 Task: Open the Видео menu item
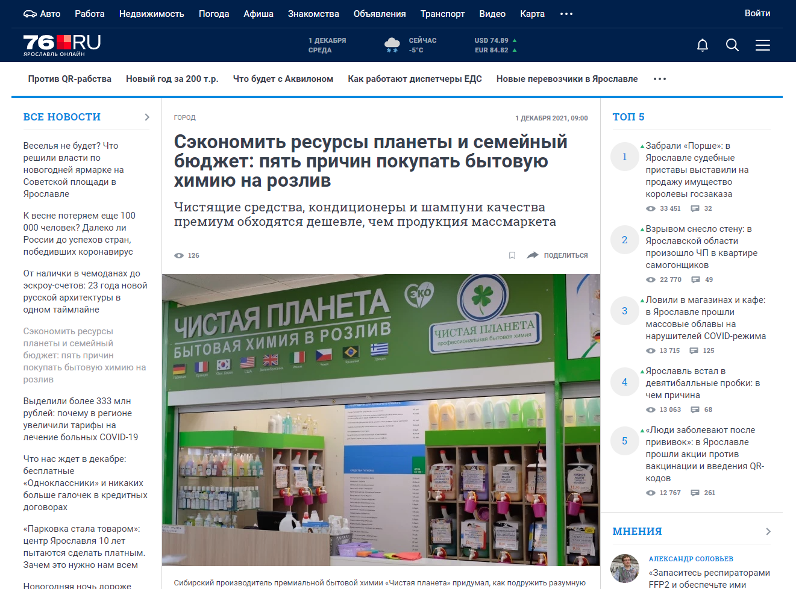coord(492,13)
